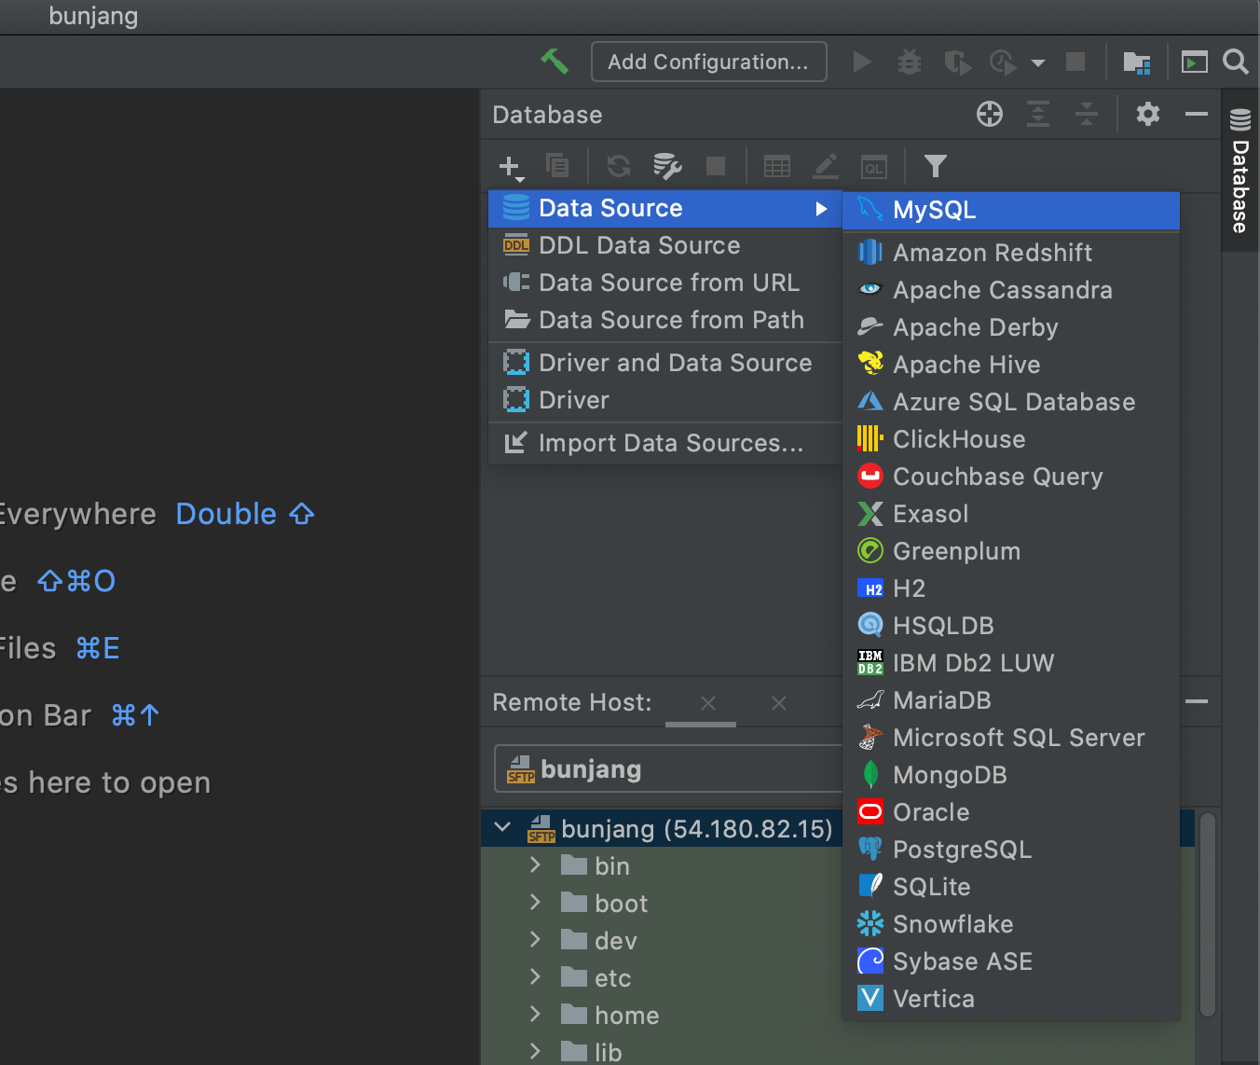Click the Run play icon

pyautogui.click(x=862, y=62)
